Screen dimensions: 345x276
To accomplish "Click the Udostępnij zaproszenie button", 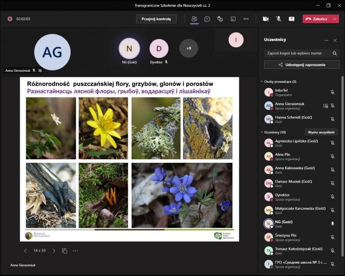I will (x=302, y=65).
